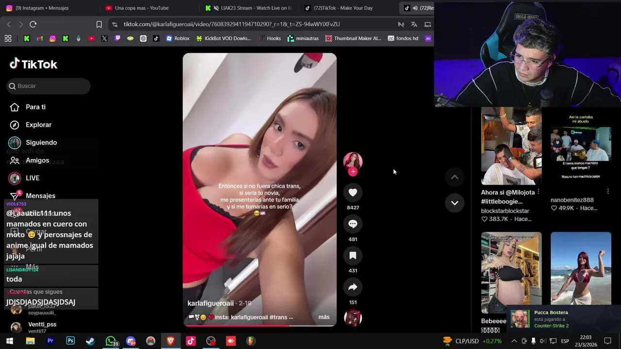Open more options on nanobenitez888 video card
The height and width of the screenshot is (349, 621).
[x=607, y=192]
